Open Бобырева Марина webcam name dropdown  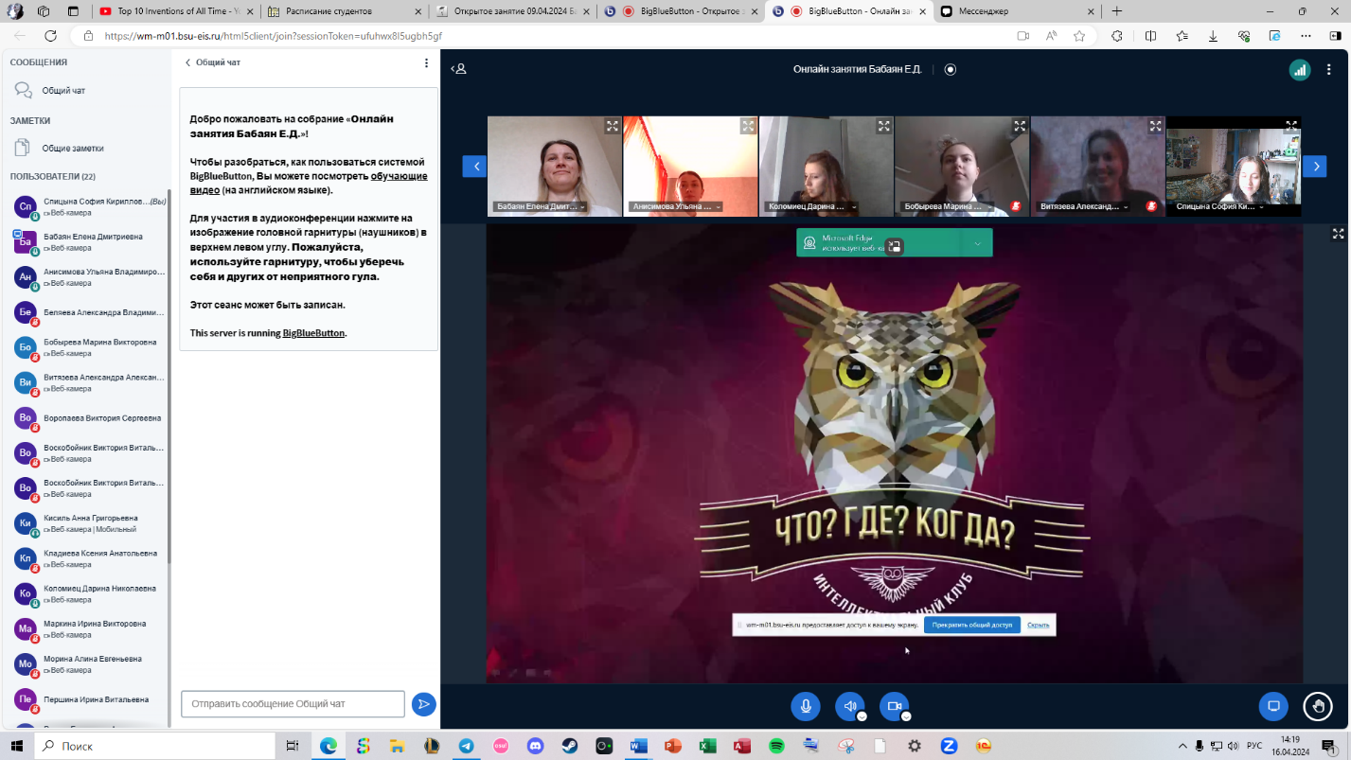coord(947,206)
